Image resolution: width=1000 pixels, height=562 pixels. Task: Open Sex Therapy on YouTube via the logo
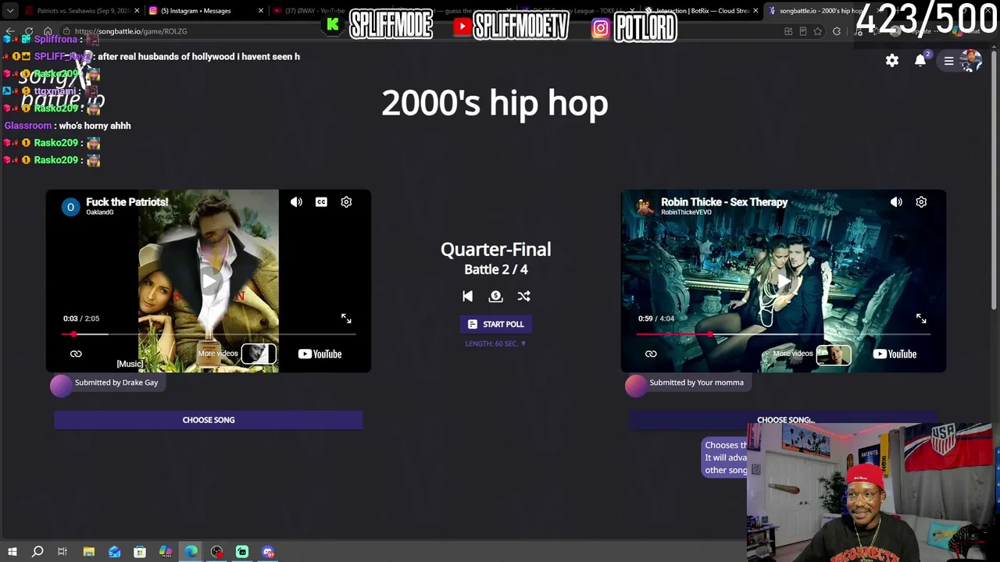[x=895, y=354]
